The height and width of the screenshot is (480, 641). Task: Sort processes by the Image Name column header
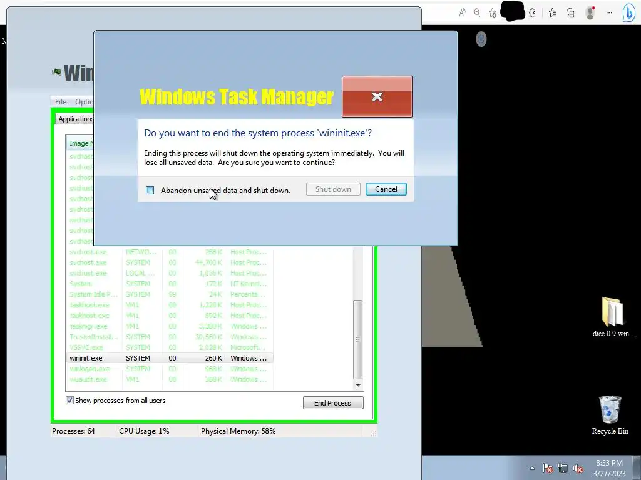81,143
